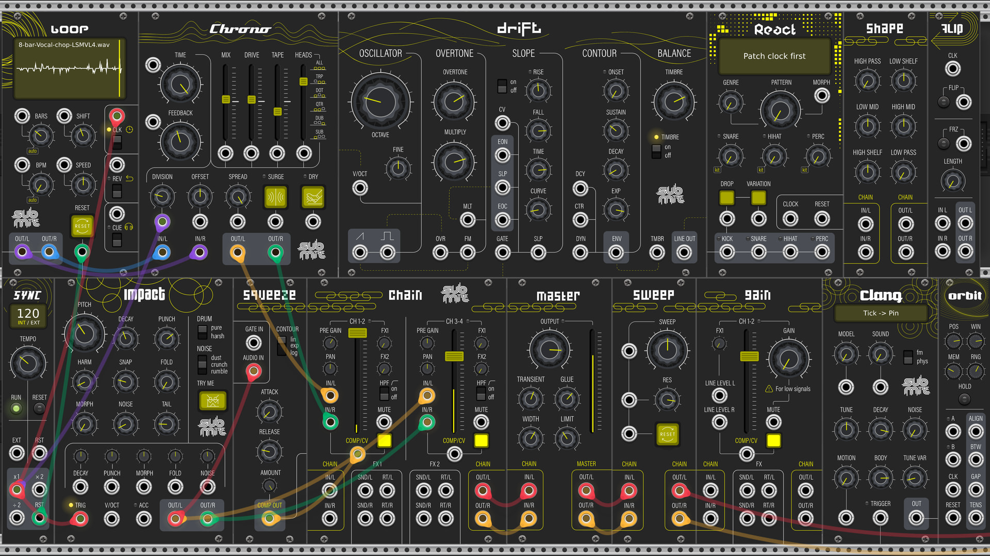
Task: Click the SURGE button on Chrono
Action: click(x=275, y=197)
